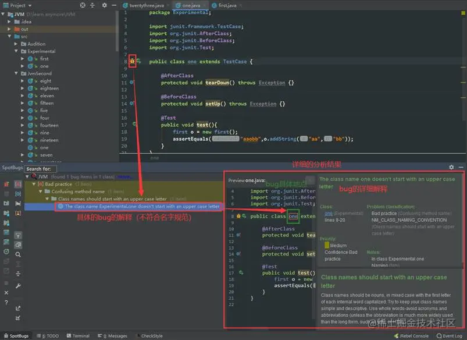This screenshot has height=340, width=467.
Task: Collapse the Confusing method name node
Action: [41, 191]
